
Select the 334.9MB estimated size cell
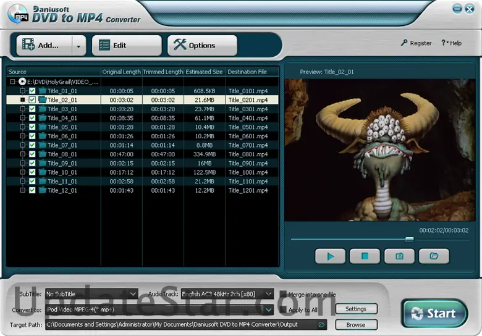pos(205,154)
